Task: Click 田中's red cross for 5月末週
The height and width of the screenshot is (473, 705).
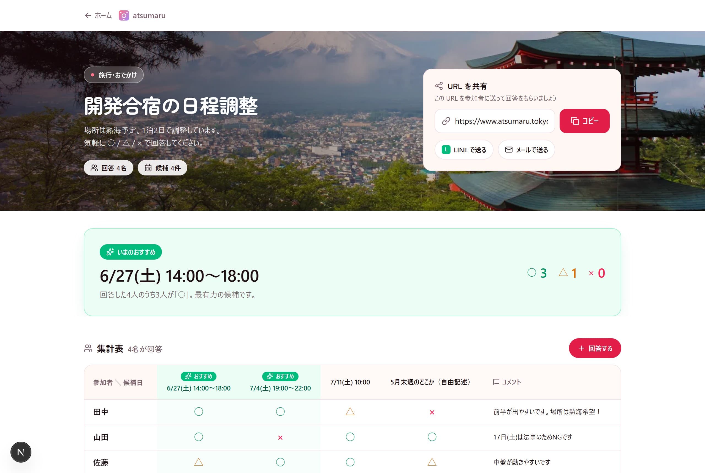Action: point(432,413)
